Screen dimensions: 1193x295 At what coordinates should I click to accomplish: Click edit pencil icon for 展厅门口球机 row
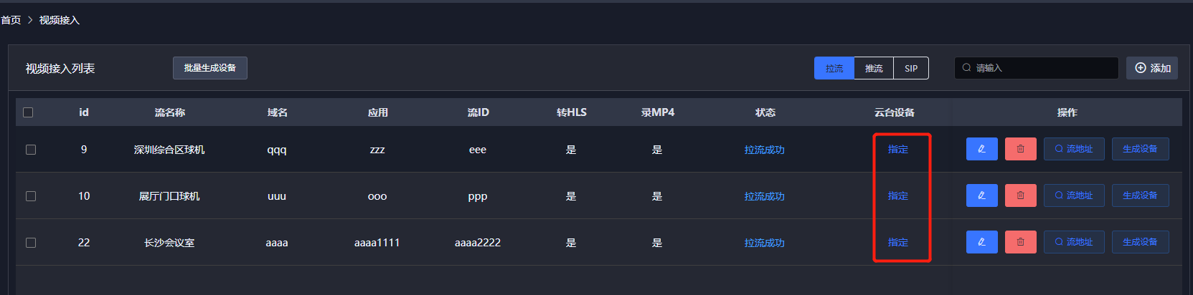click(x=981, y=195)
